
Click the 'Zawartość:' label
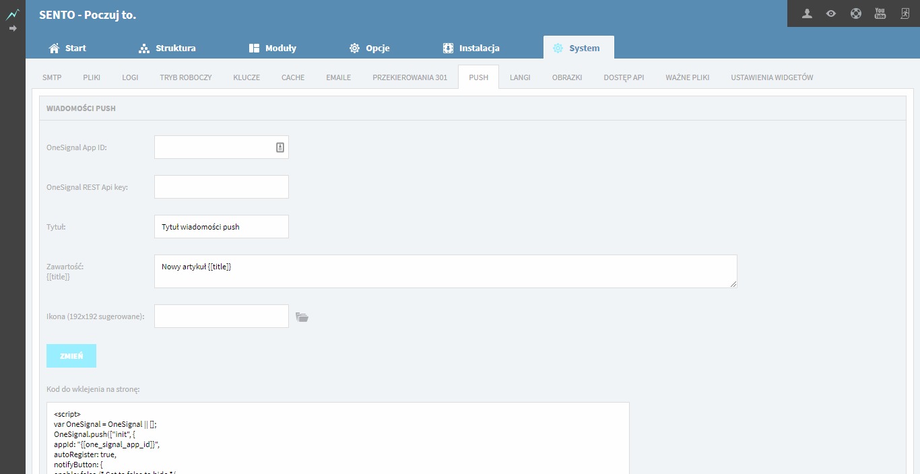(x=65, y=267)
